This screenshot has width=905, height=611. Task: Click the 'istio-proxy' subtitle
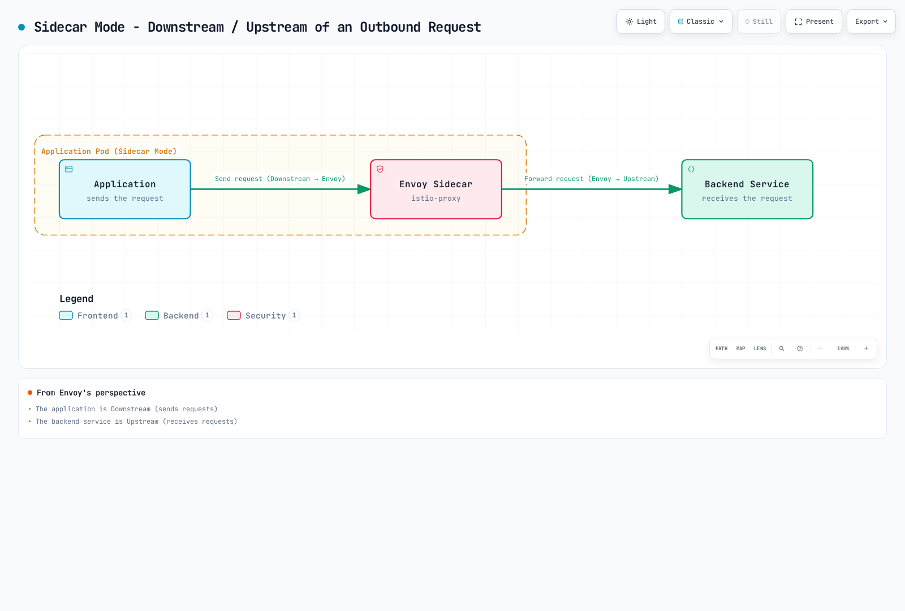[x=436, y=199]
